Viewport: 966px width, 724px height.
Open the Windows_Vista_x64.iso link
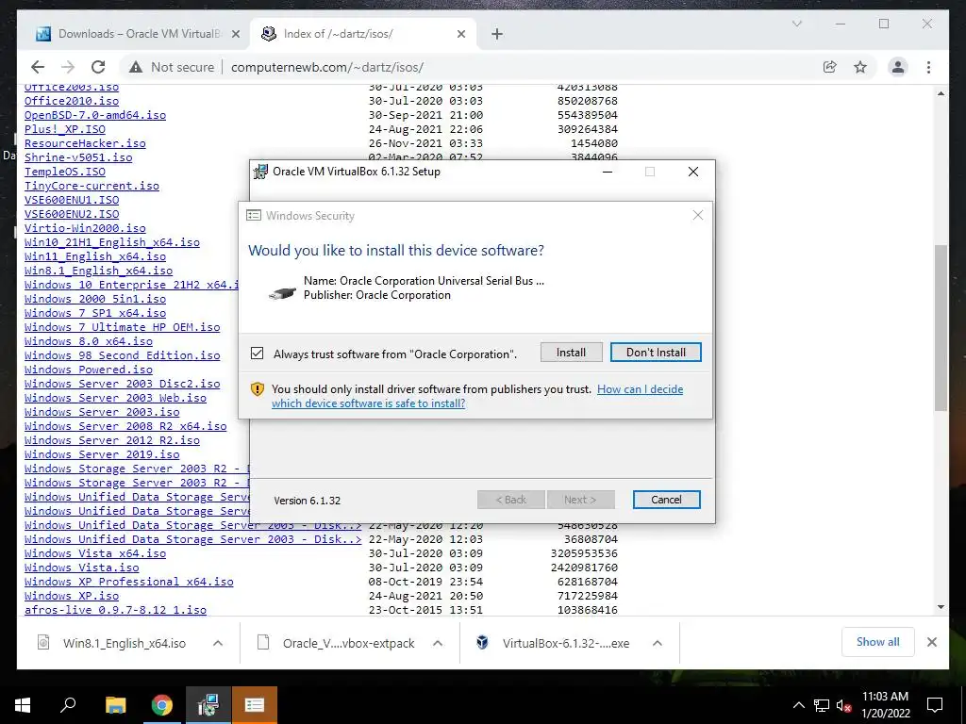(x=95, y=554)
